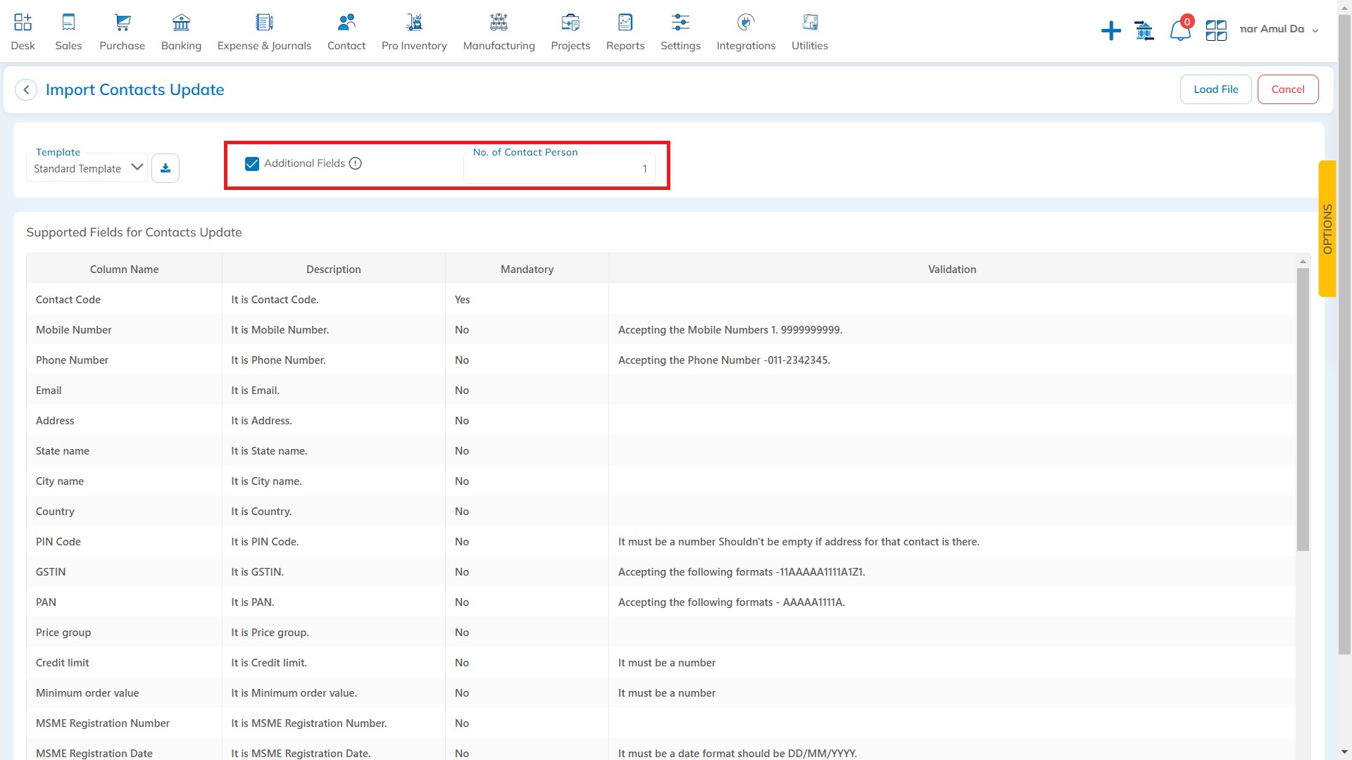Viewport: 1352px width, 760px height.
Task: Open the Contact module icon
Action: coord(346,23)
